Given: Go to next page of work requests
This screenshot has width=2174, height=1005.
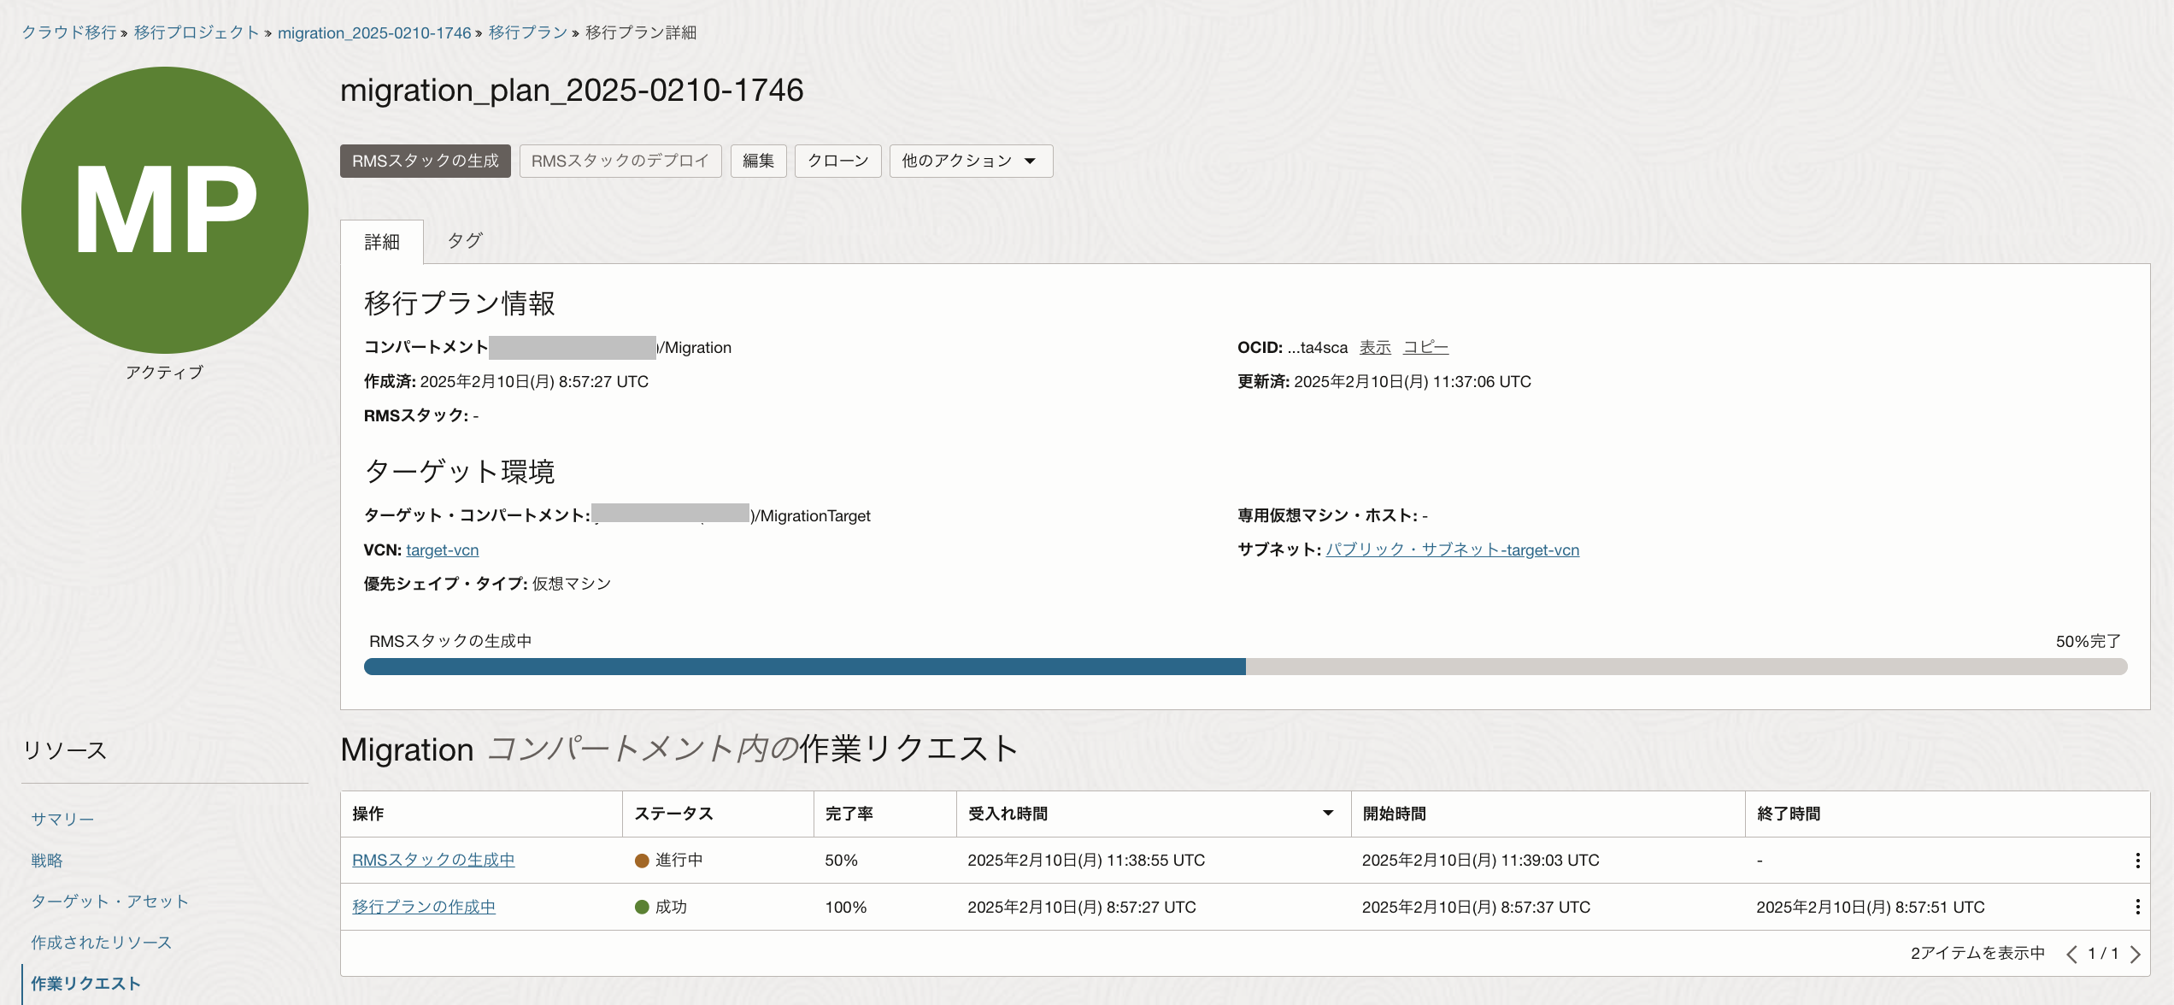Looking at the screenshot, I should [x=2136, y=954].
